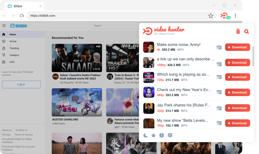Click the BiliBili logo
Screen dimensions: 259x154
pyautogui.click(x=19, y=26)
